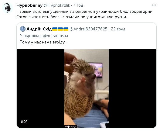
Task: Click the main tweet text about the 'йож'
Action: coord(85,14)
